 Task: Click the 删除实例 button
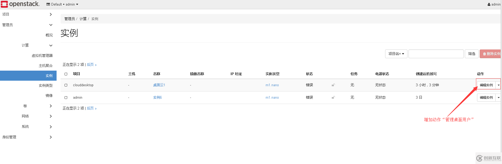[490, 54]
